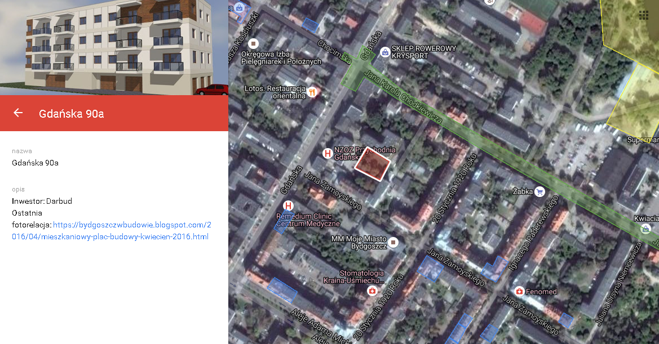The image size is (659, 344).
Task: Go back using the arrow in red header
Action: point(18,113)
